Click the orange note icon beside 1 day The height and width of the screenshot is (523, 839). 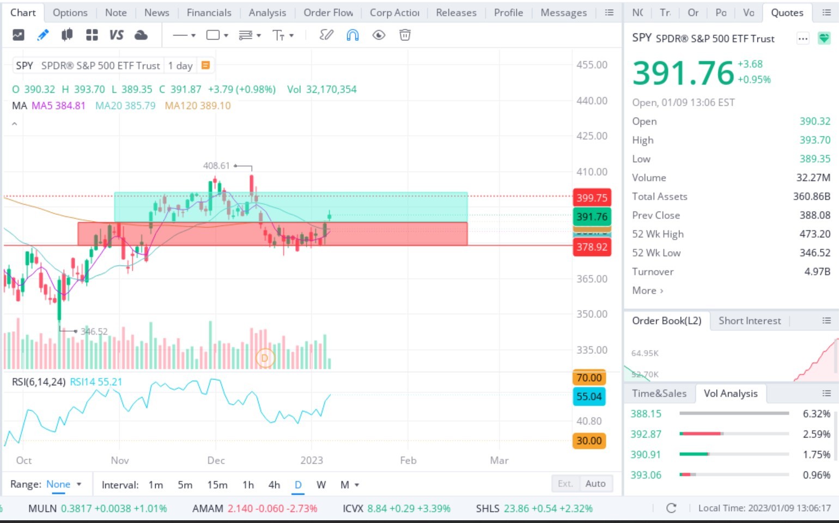[x=206, y=65]
